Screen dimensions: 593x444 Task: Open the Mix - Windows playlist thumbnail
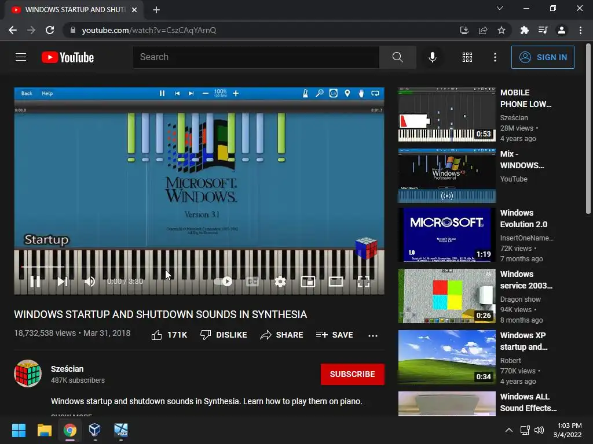(x=446, y=176)
